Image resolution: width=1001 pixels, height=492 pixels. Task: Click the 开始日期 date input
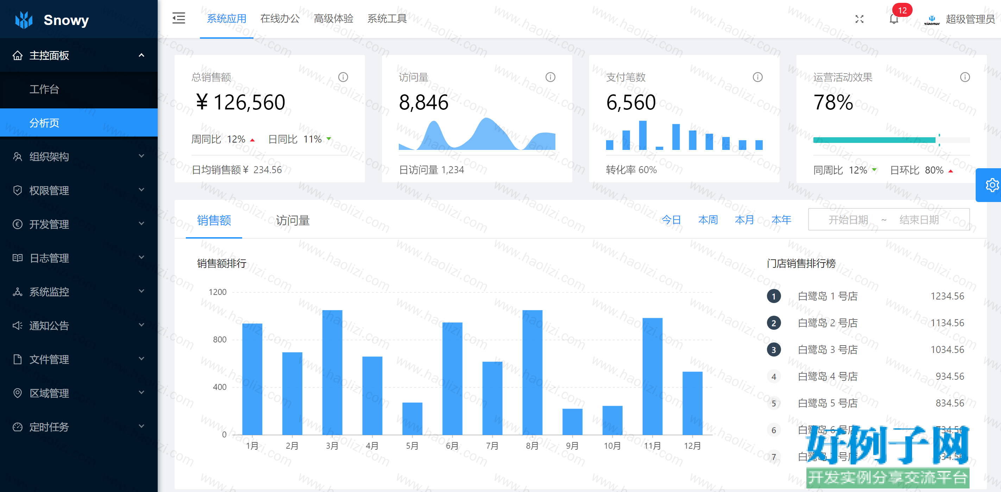click(x=848, y=220)
